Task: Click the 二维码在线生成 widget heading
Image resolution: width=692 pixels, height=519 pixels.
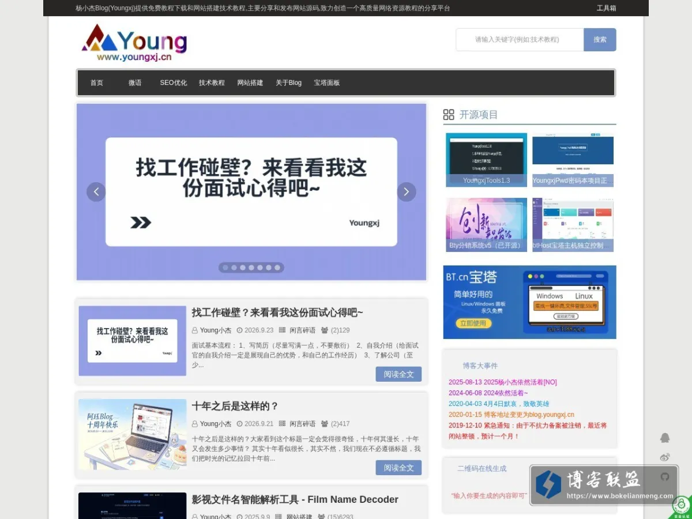Action: click(482, 469)
